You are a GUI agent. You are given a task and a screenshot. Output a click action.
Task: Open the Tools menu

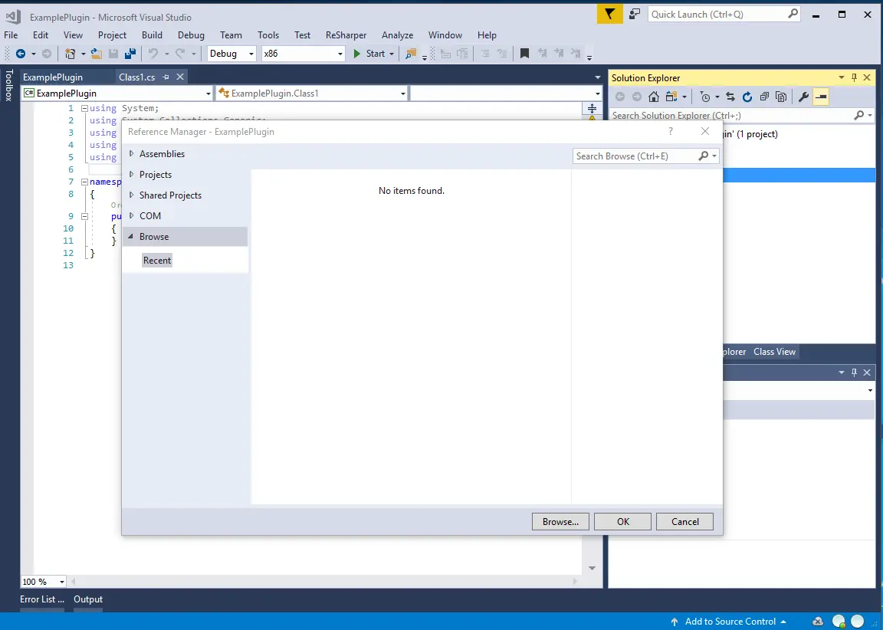coord(268,35)
